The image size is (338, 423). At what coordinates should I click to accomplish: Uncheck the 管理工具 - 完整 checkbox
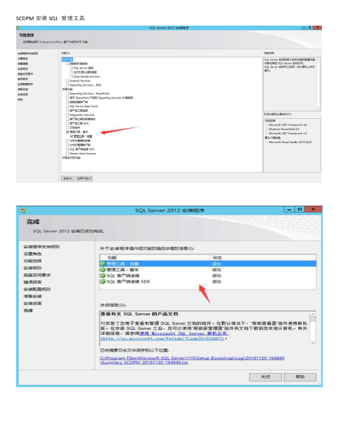72,136
